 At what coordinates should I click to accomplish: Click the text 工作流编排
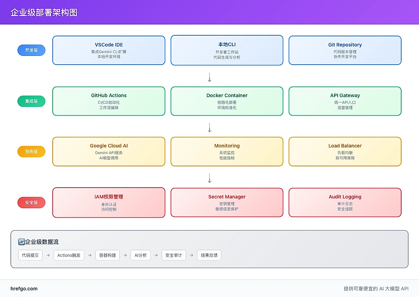click(x=109, y=108)
